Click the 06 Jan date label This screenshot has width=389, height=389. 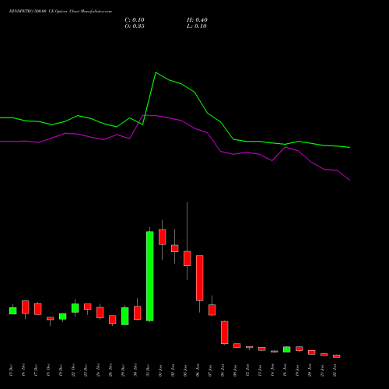coord(198,370)
